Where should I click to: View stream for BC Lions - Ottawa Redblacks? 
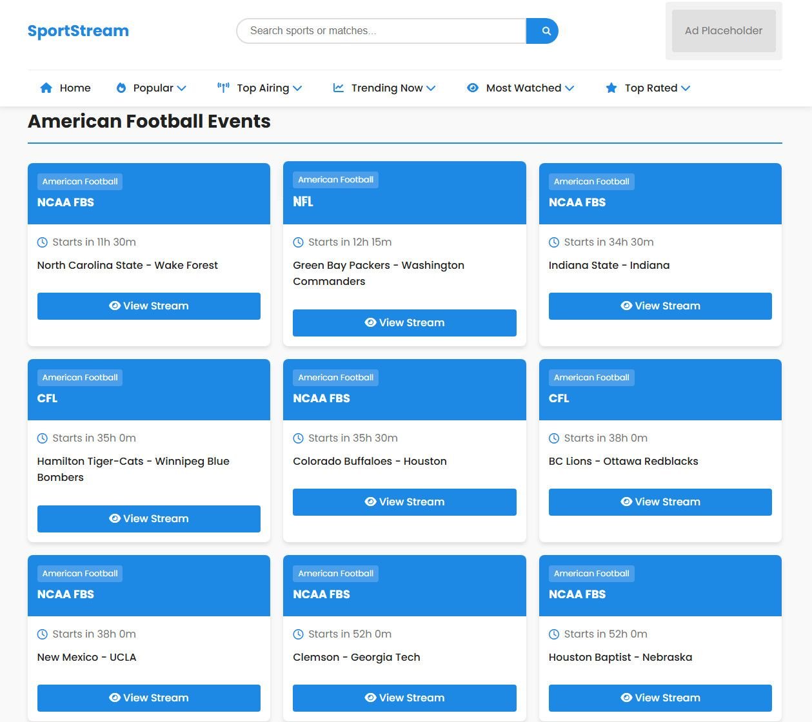[660, 502]
